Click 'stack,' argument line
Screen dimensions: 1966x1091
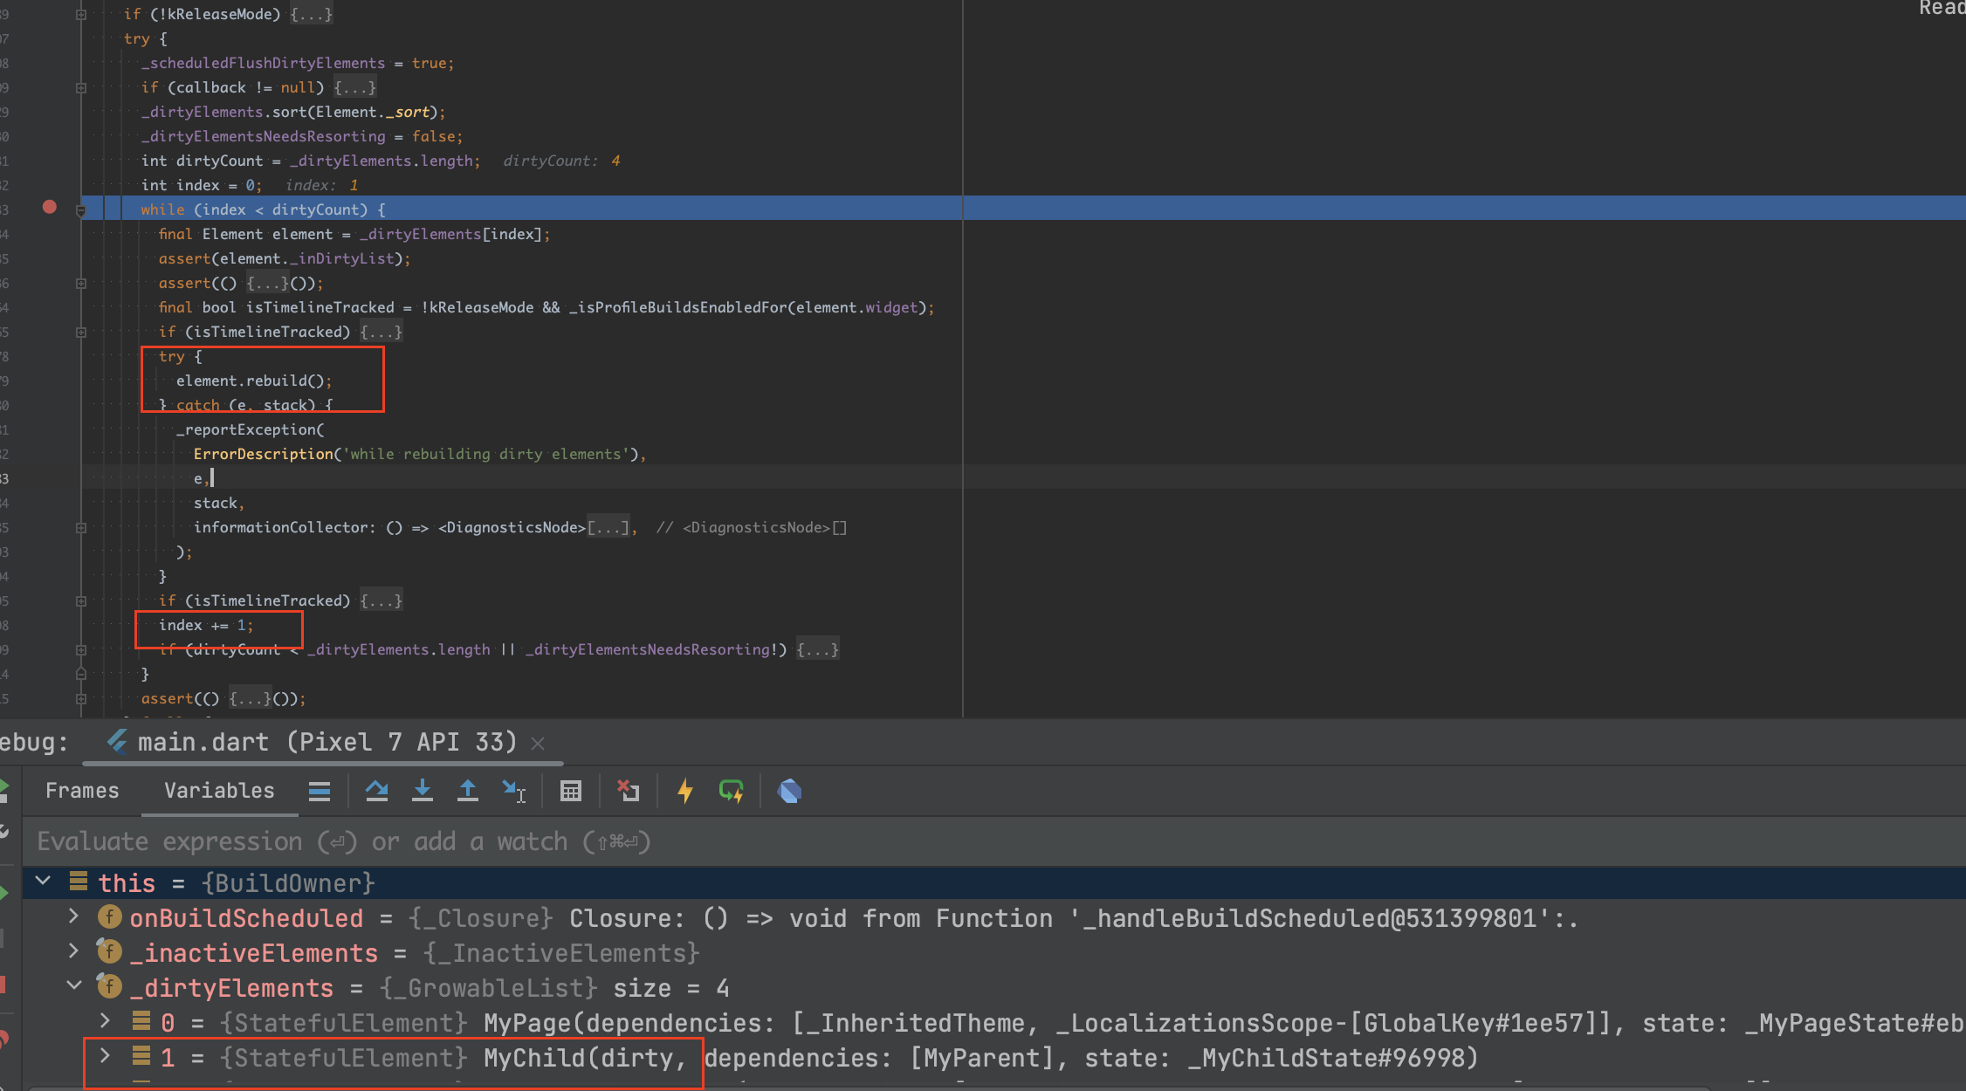tap(219, 503)
